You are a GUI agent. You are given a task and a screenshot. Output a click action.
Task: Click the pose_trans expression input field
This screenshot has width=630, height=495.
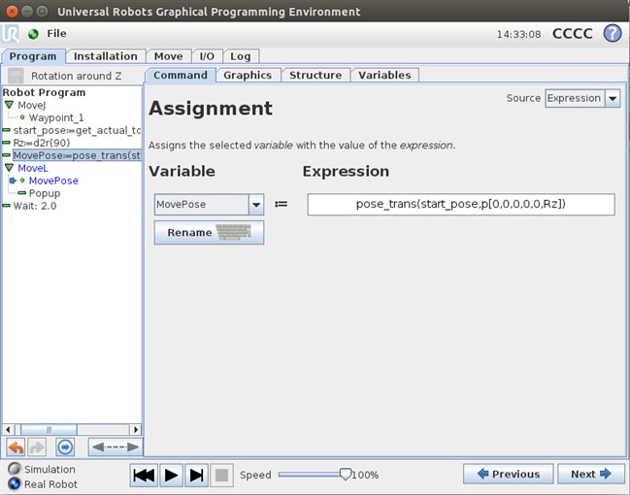[461, 204]
